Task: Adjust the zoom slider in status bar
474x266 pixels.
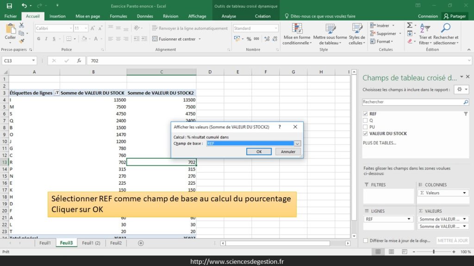Action: point(434,252)
